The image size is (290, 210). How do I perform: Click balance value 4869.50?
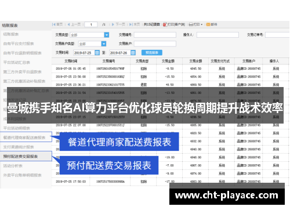[x=195, y=85]
